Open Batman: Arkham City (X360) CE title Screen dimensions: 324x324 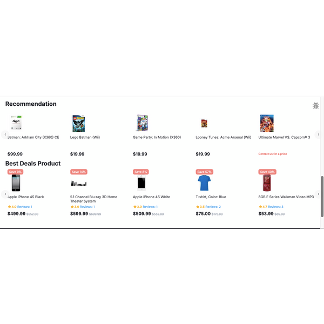33,137
